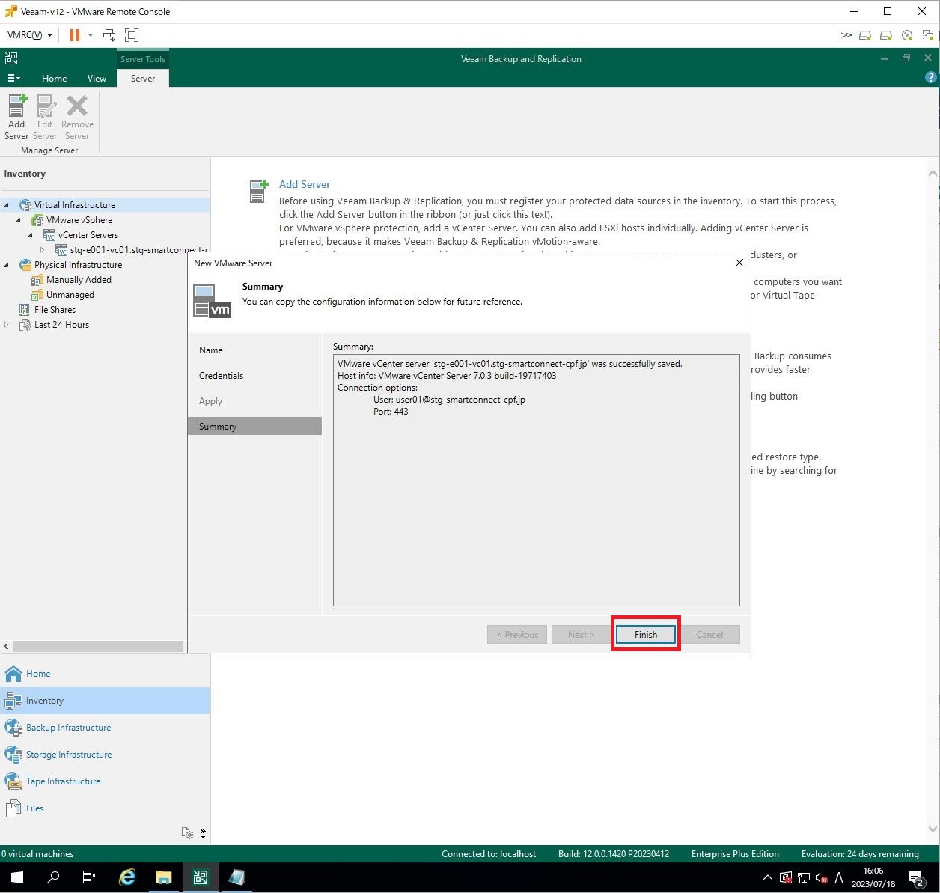This screenshot has height=893, width=940.
Task: Click the VMRC toolbar expand chevrons
Action: point(846,35)
